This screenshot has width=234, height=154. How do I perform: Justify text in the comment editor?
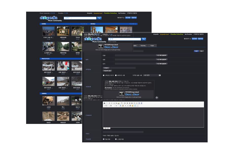(x=132, y=103)
